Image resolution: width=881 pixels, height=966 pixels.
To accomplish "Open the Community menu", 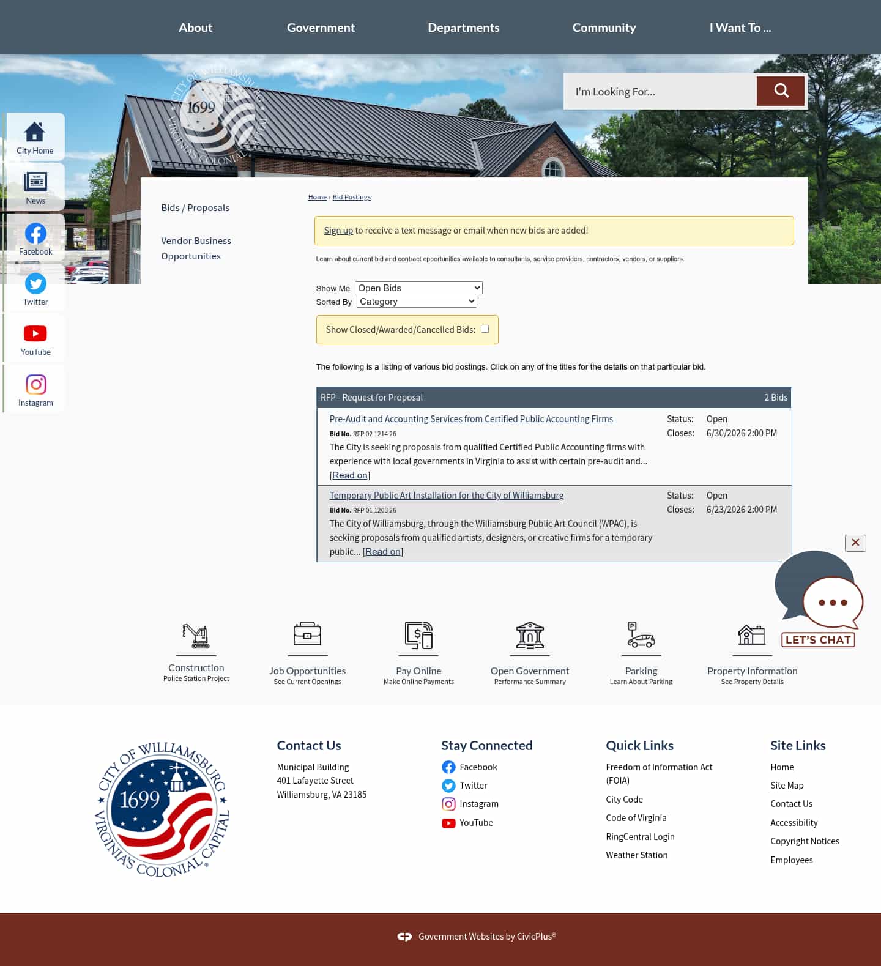I will pos(604,28).
